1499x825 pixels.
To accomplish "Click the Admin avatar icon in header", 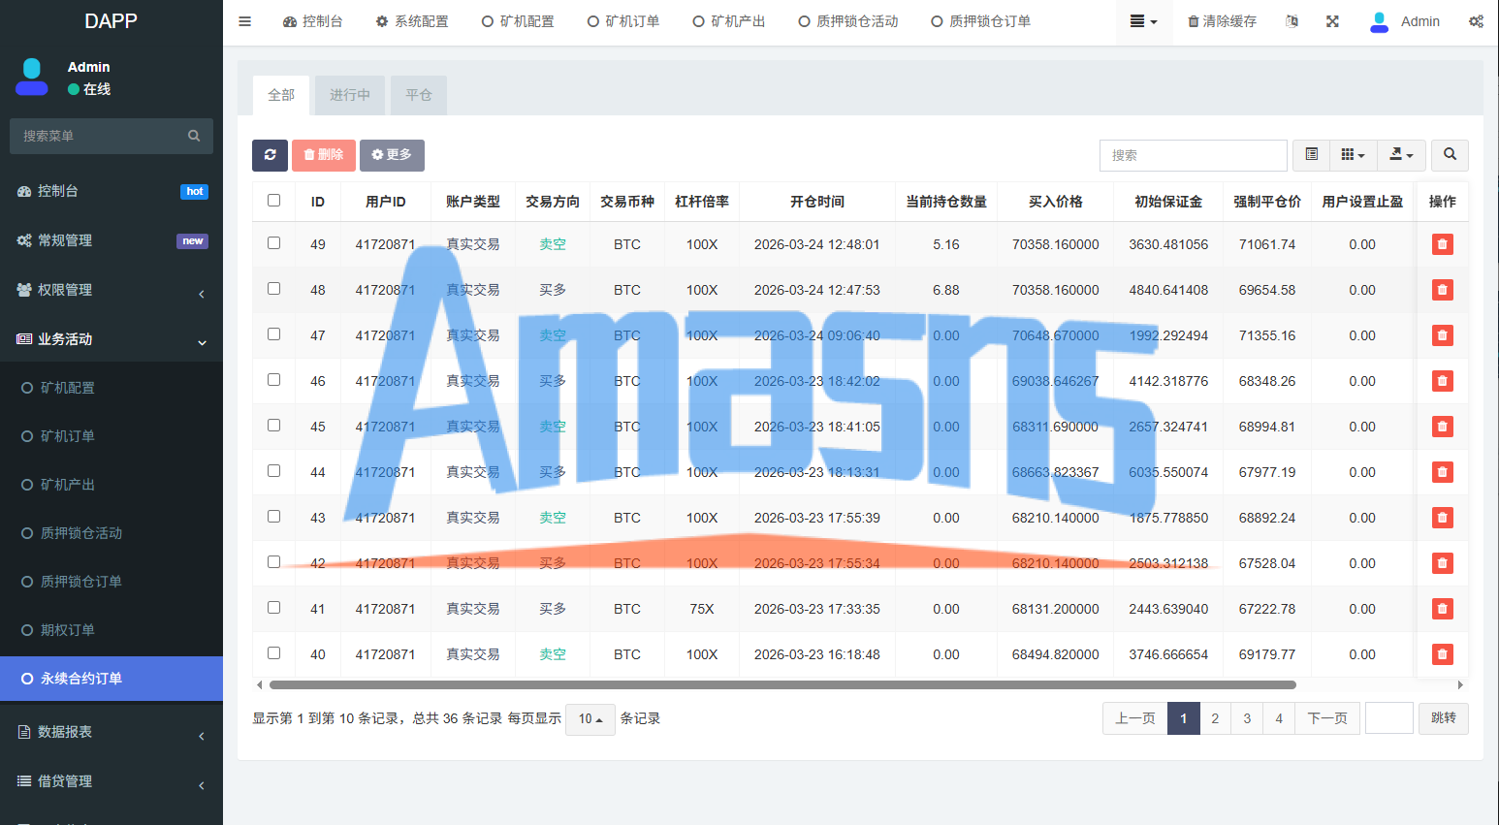I will click(x=1379, y=21).
